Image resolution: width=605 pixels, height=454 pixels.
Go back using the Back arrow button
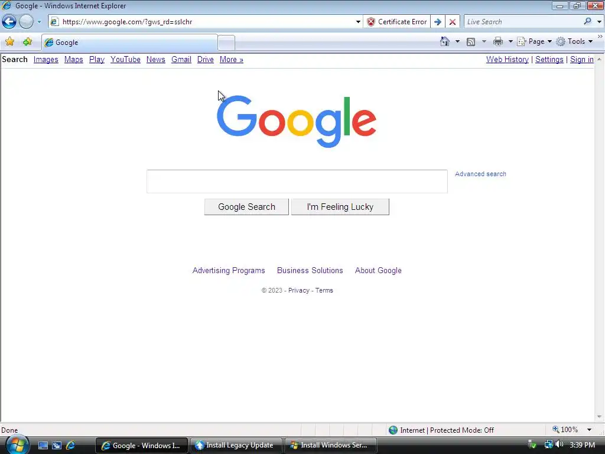9,22
